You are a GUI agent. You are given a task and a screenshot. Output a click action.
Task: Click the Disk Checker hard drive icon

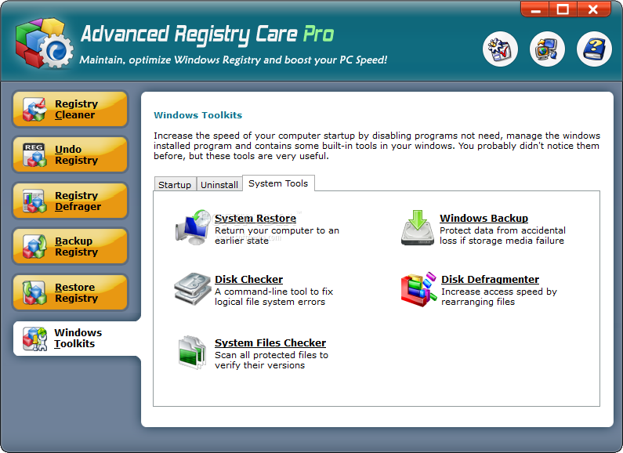pyautogui.click(x=192, y=289)
